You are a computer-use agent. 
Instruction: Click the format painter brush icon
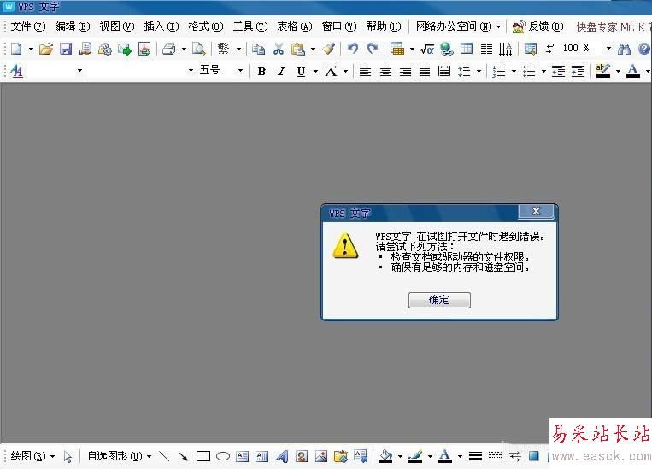click(329, 49)
